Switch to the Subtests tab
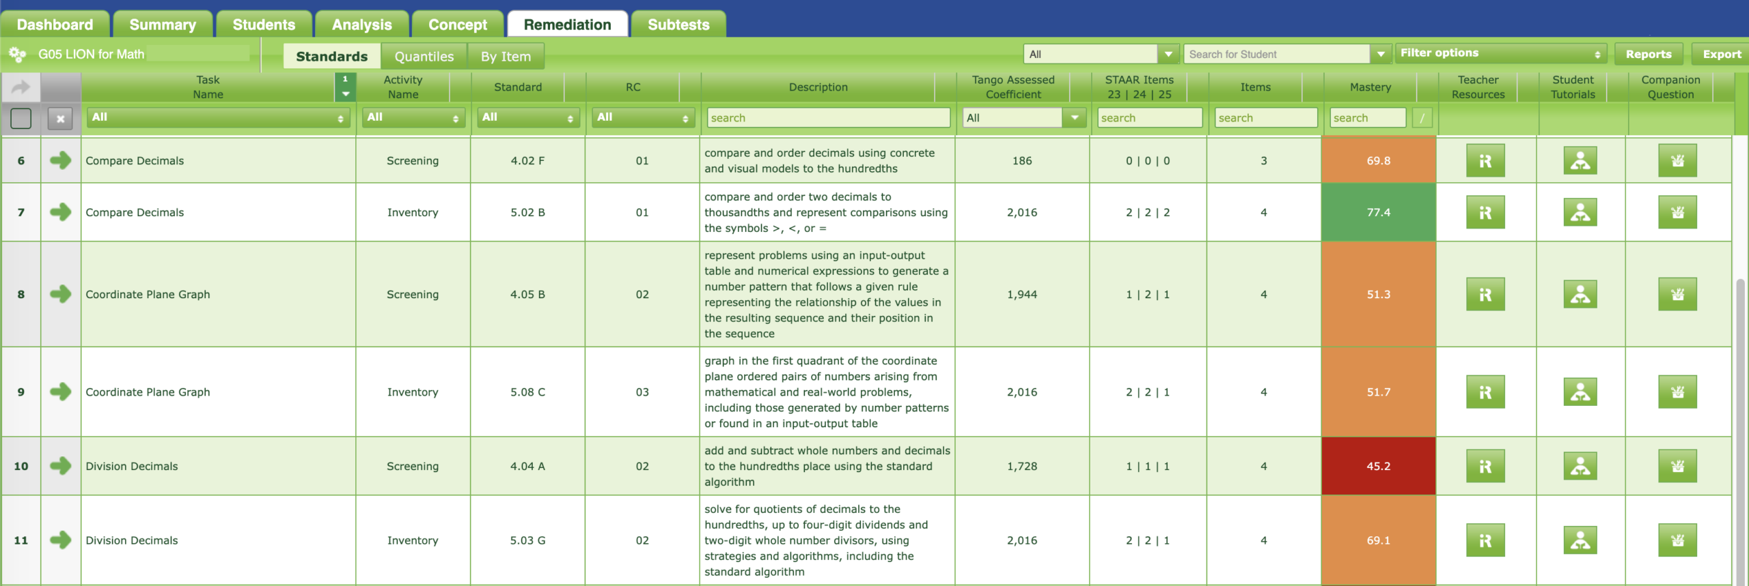Image resolution: width=1749 pixels, height=586 pixels. pyautogui.click(x=678, y=25)
